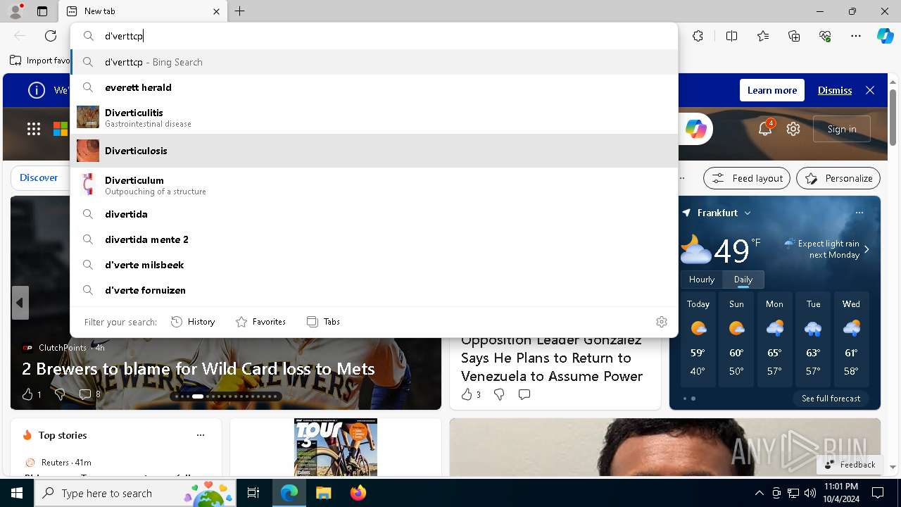This screenshot has width=901, height=507.
Task: Expand the Frankfurt location dropdown
Action: [748, 213]
